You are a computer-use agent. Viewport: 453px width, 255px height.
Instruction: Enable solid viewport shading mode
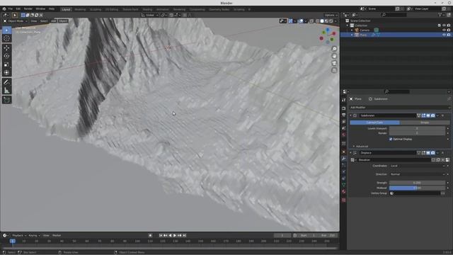click(x=322, y=21)
